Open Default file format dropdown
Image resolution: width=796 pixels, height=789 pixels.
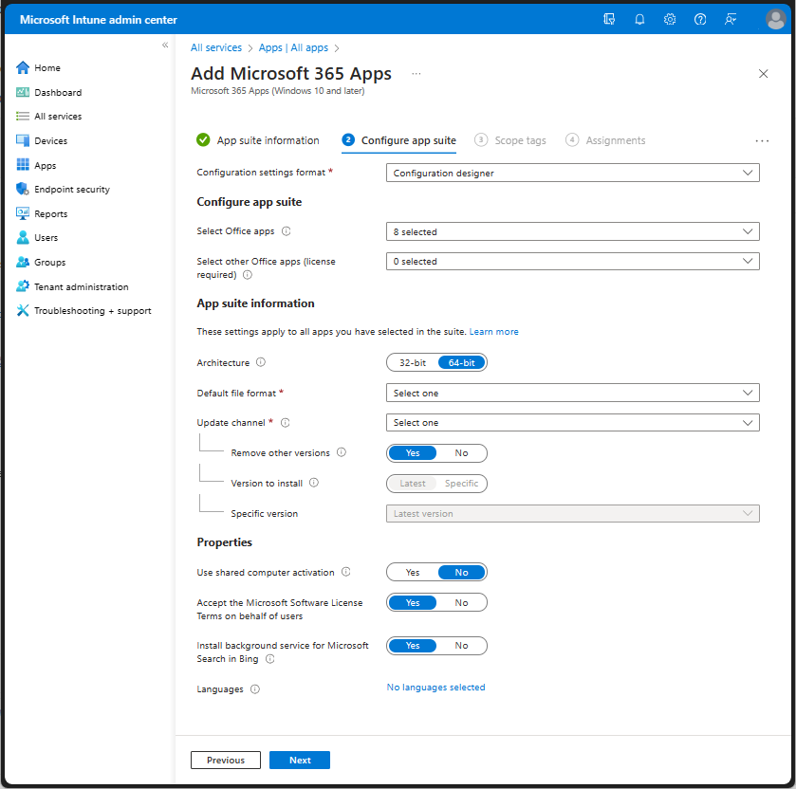[x=573, y=393]
